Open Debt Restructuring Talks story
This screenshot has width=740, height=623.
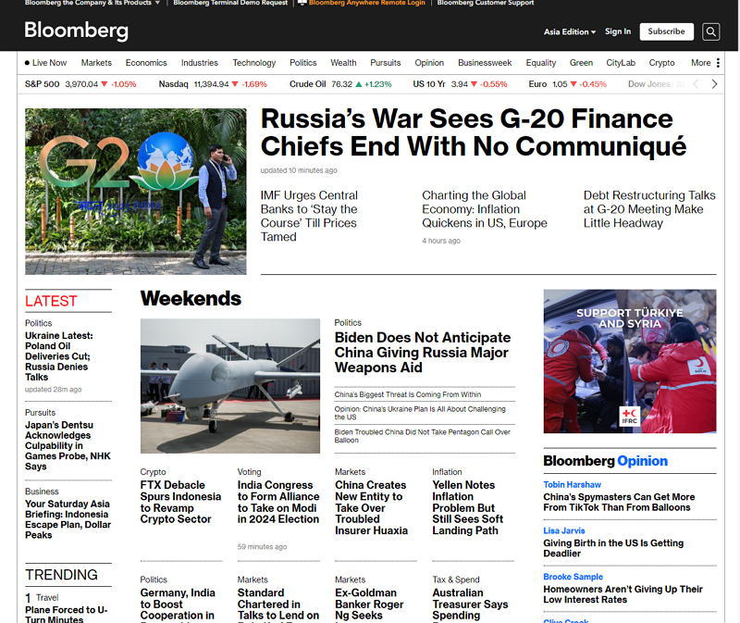click(x=649, y=209)
